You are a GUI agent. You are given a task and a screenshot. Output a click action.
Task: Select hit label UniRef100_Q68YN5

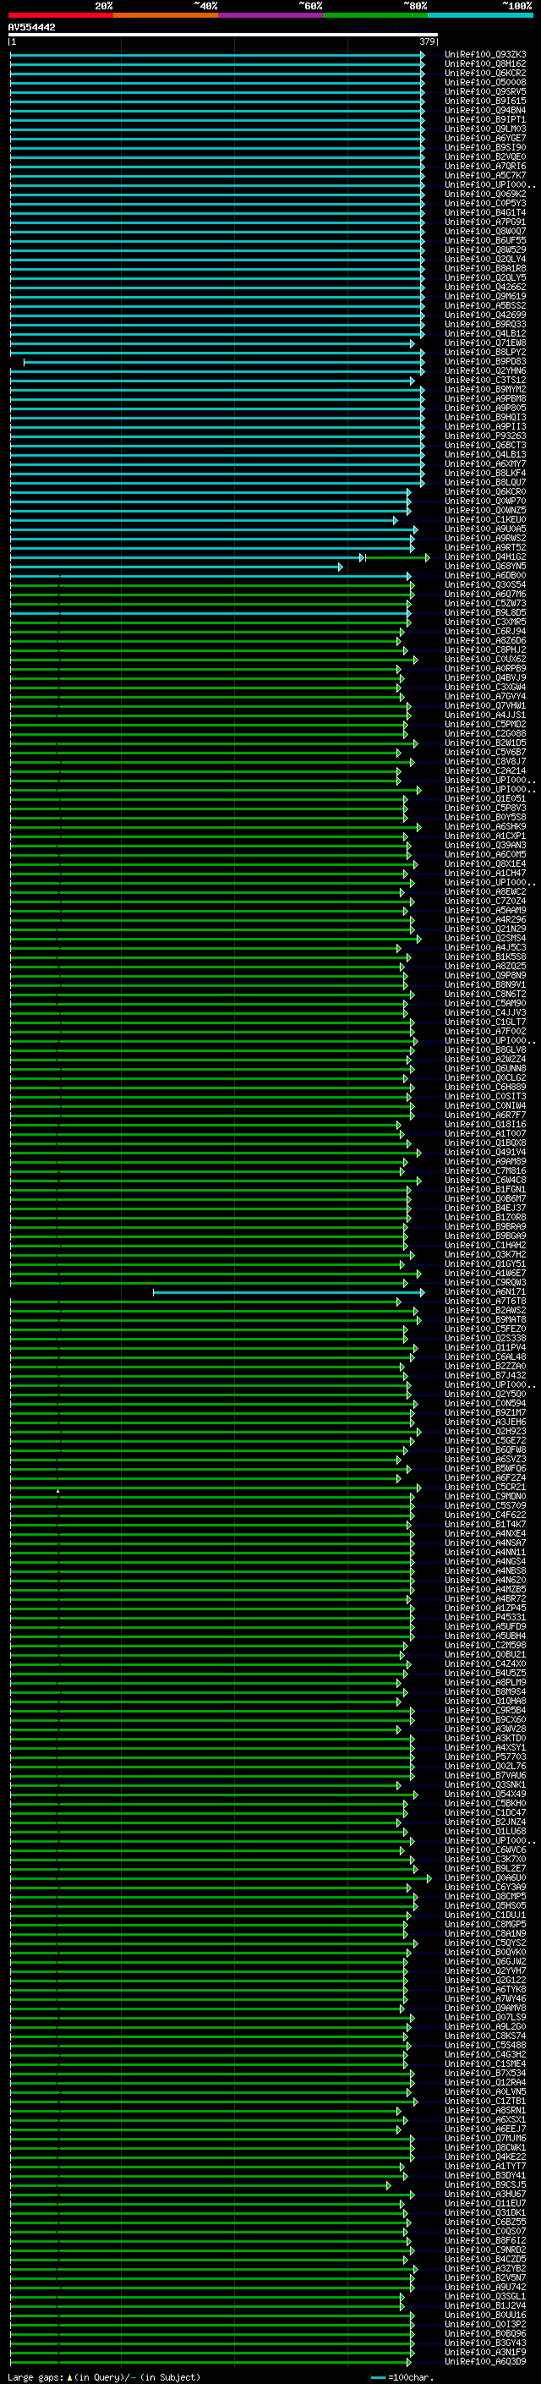(x=485, y=567)
